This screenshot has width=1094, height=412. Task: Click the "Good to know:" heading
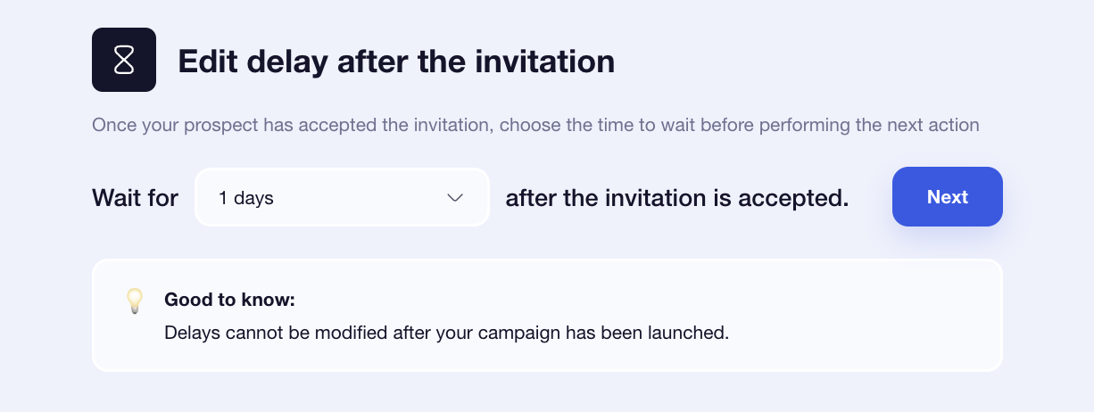pos(229,300)
